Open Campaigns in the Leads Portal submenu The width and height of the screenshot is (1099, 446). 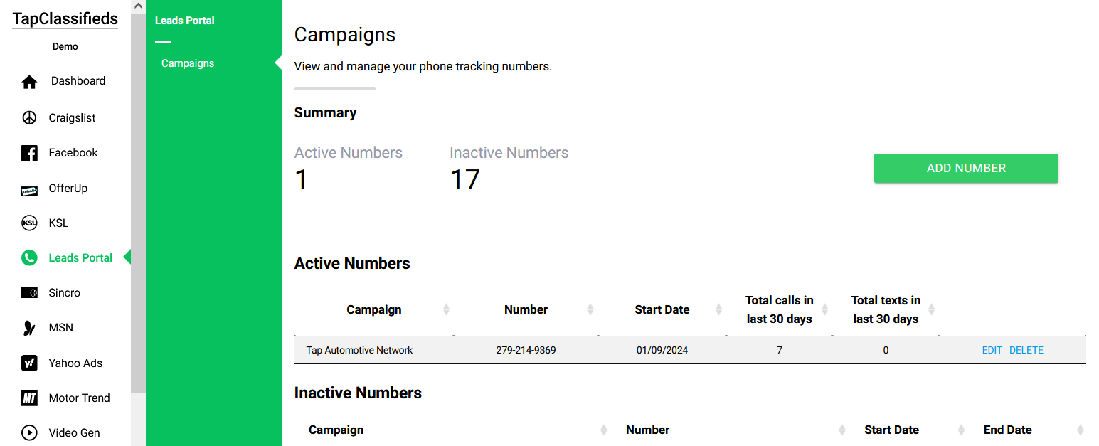coord(188,63)
